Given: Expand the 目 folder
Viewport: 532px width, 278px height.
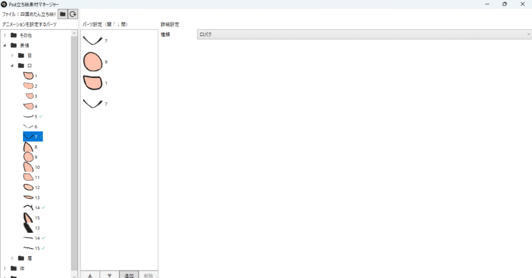Looking at the screenshot, I should click(x=12, y=55).
